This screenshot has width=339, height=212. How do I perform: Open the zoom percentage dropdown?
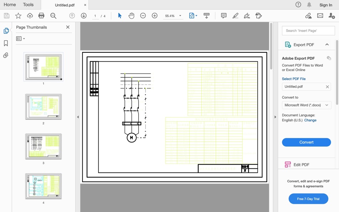180,16
